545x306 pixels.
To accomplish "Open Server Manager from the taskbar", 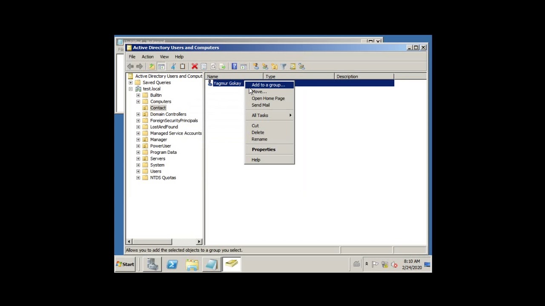I will [x=152, y=264].
